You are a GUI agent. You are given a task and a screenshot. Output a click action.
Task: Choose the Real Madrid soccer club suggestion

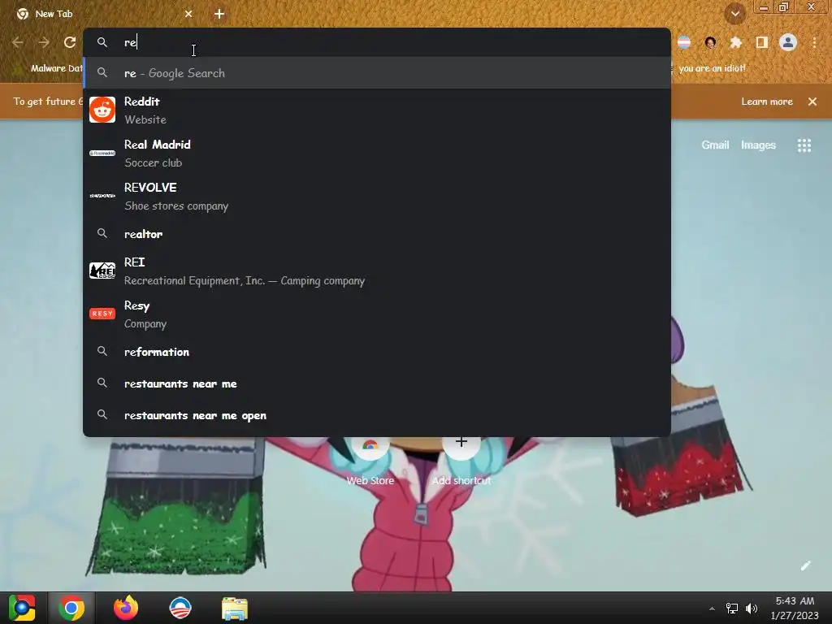(x=377, y=153)
